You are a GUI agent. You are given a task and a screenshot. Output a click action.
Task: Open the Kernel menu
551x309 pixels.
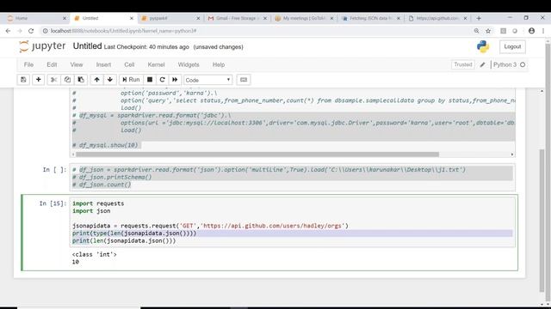point(156,64)
